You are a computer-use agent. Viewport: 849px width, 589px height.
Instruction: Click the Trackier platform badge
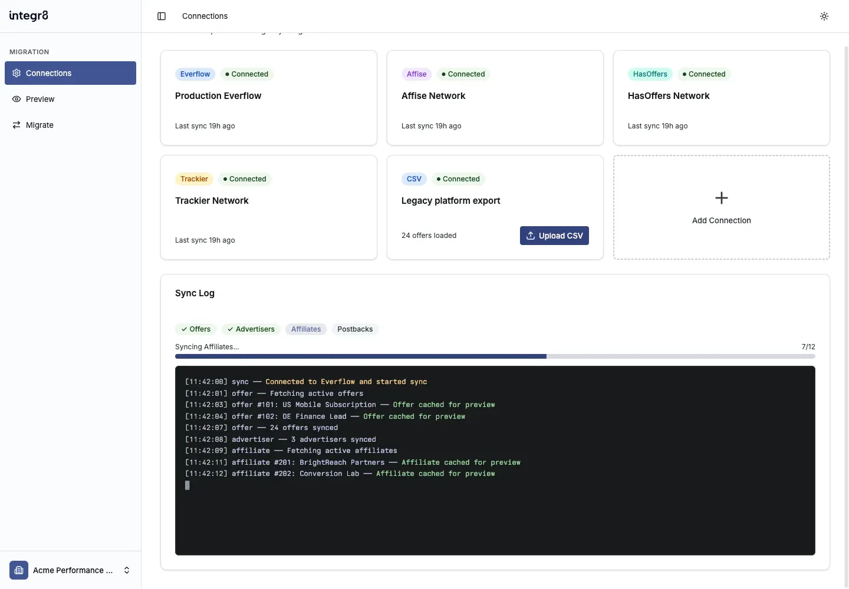[x=194, y=179]
